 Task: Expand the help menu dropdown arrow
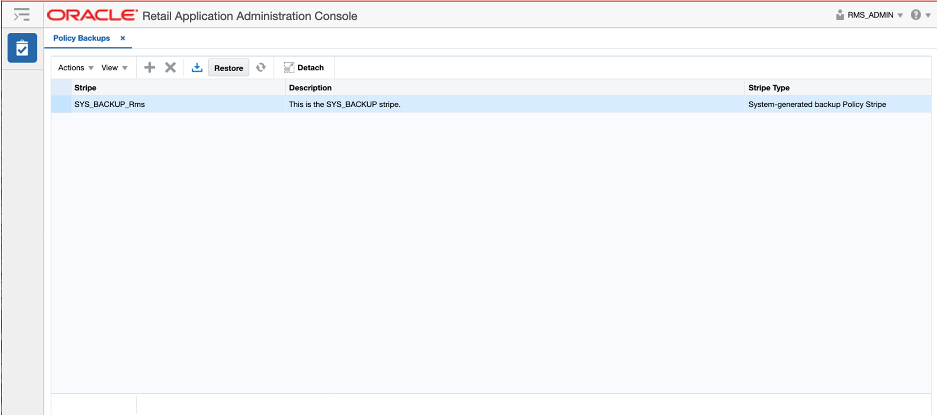(928, 15)
